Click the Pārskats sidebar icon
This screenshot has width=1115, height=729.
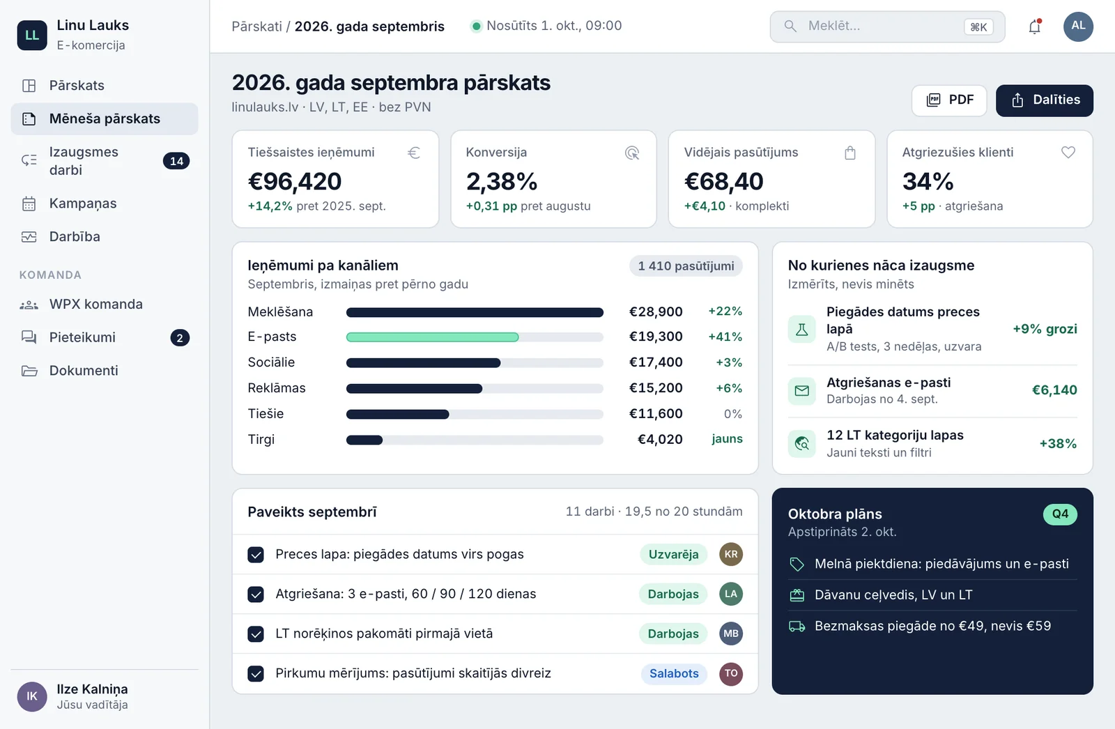pyautogui.click(x=29, y=86)
